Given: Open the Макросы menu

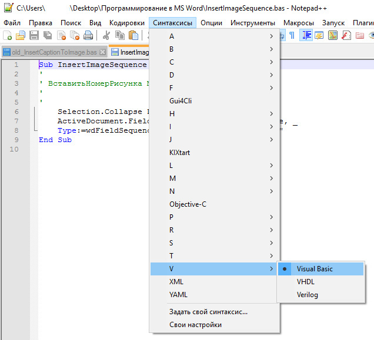Looking at the screenshot, I should [299, 23].
